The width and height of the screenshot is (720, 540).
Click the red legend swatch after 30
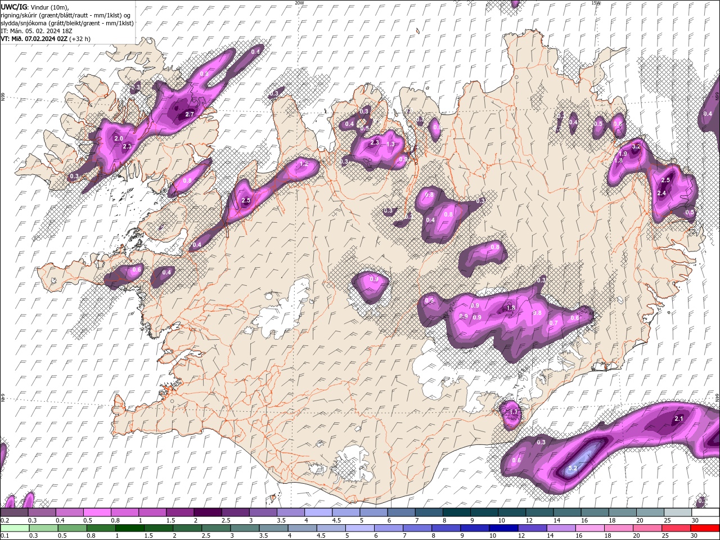click(x=705, y=528)
